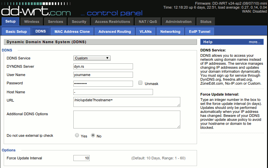Click the WAN: Disabled status text
Image resolution: width=268 pixels, height=168 pixels.
(254, 11)
